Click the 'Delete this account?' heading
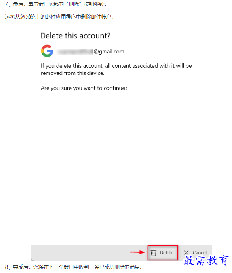The width and height of the screenshot is (232, 273). (75, 36)
